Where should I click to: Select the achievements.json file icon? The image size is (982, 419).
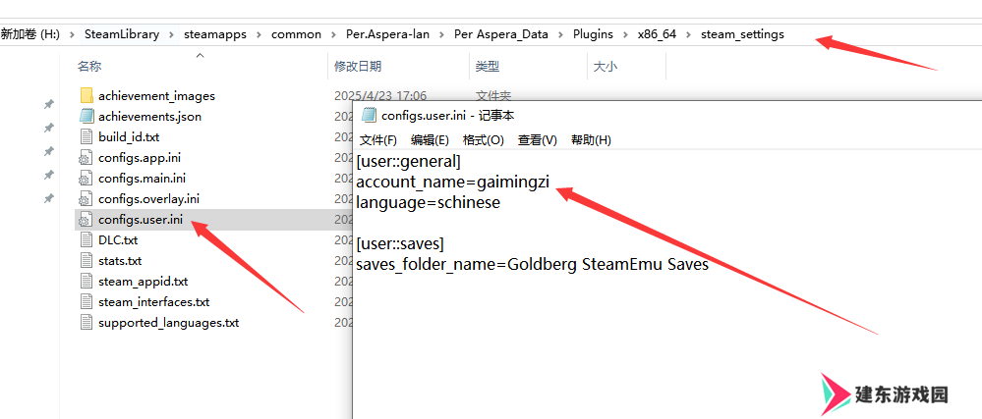click(x=87, y=117)
